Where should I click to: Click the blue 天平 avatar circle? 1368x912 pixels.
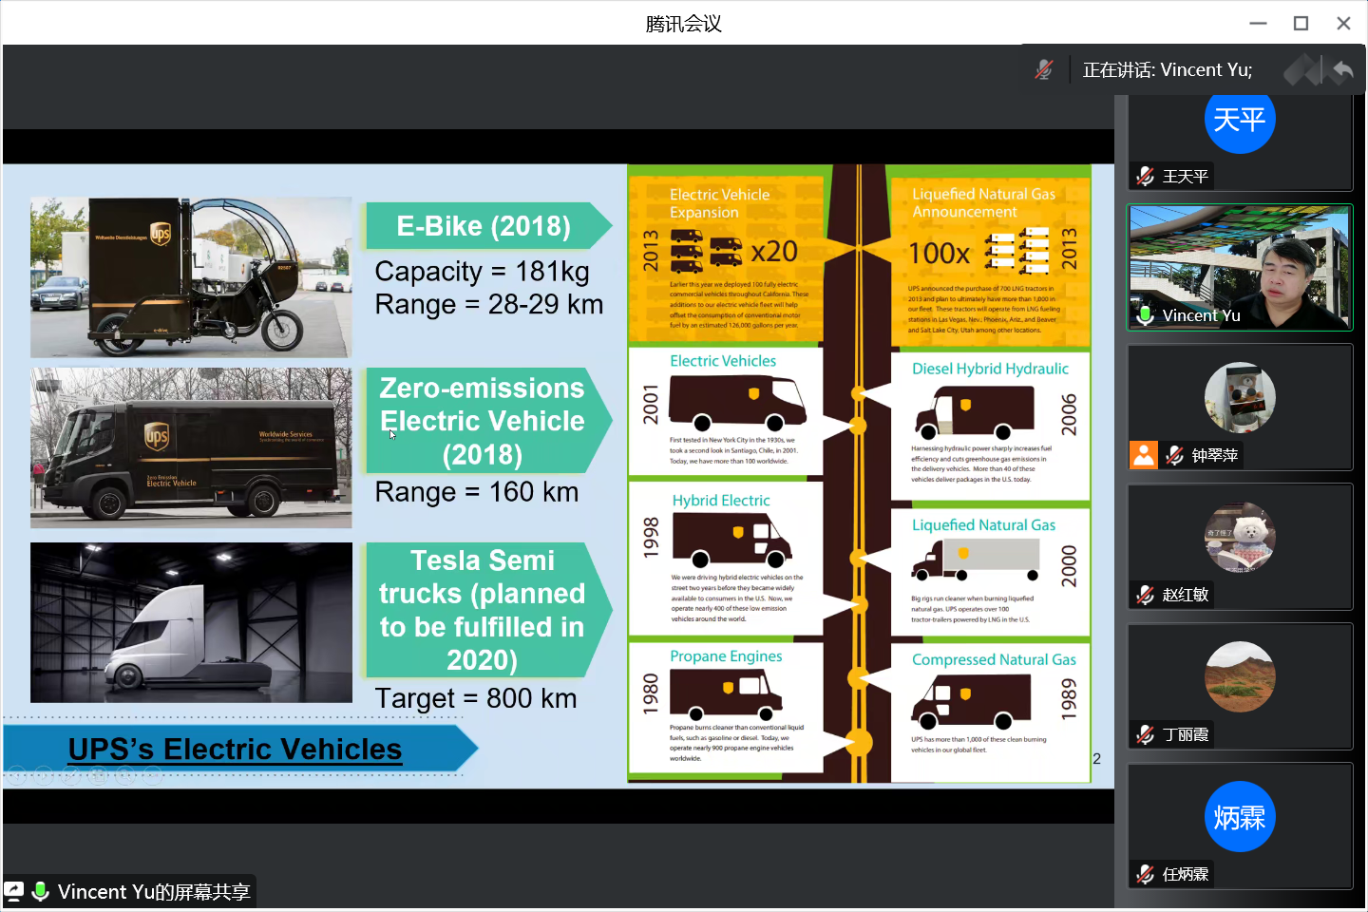click(x=1239, y=120)
